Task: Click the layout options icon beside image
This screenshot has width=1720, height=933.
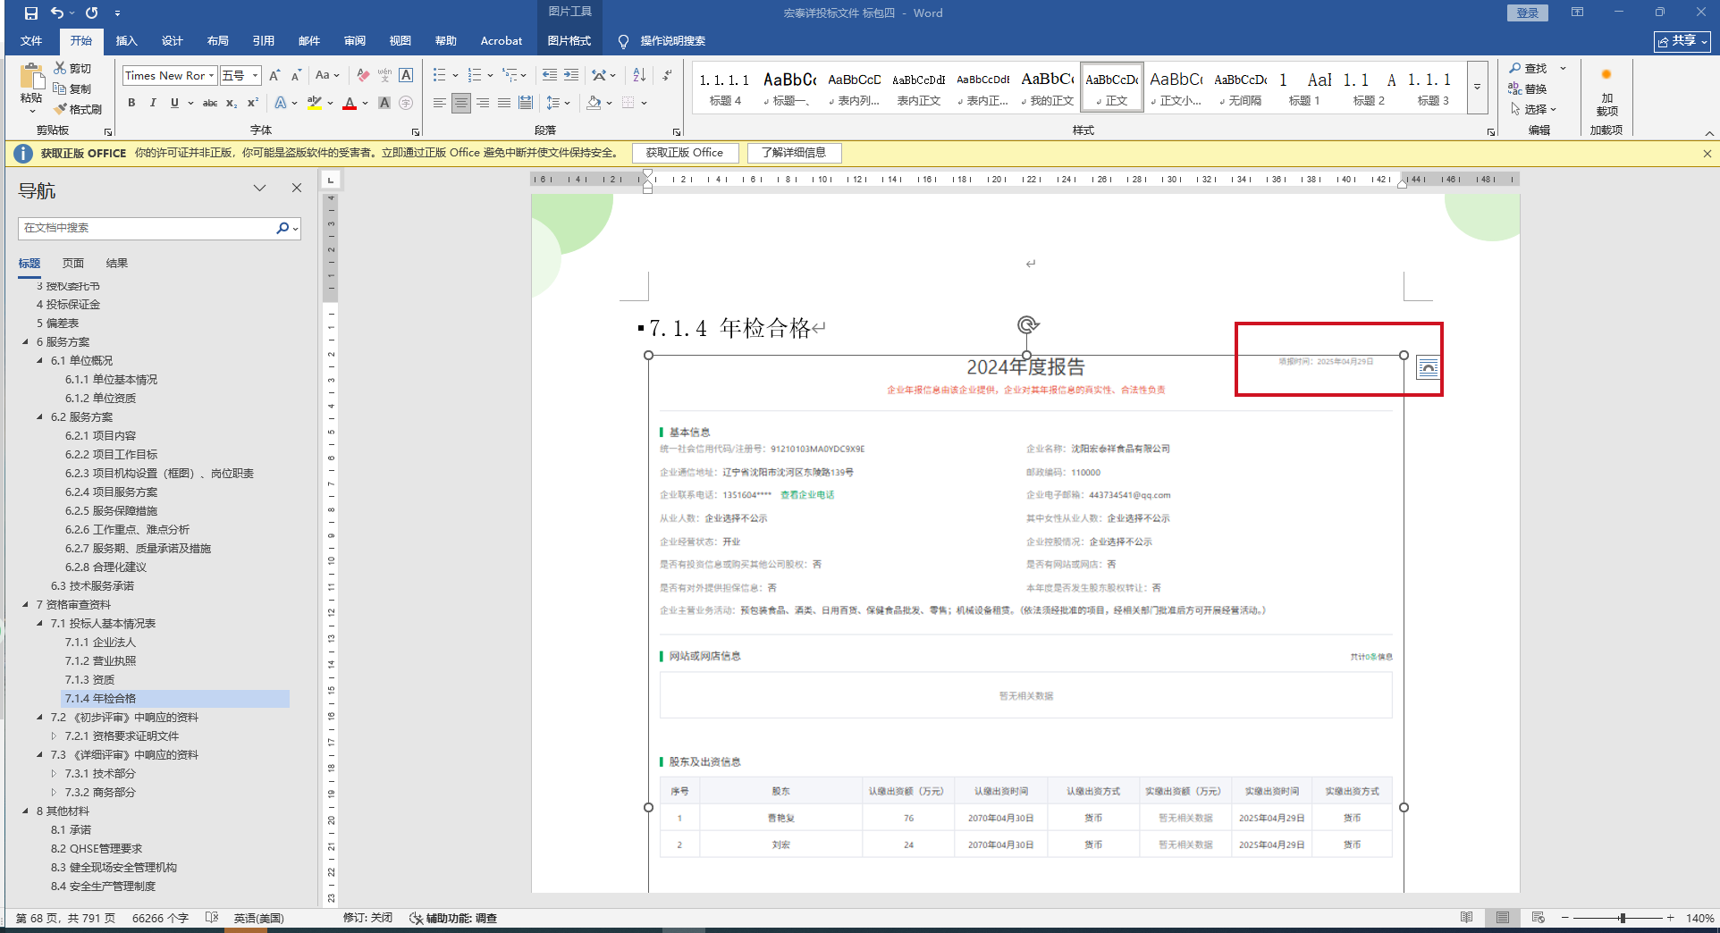Action: tap(1428, 367)
